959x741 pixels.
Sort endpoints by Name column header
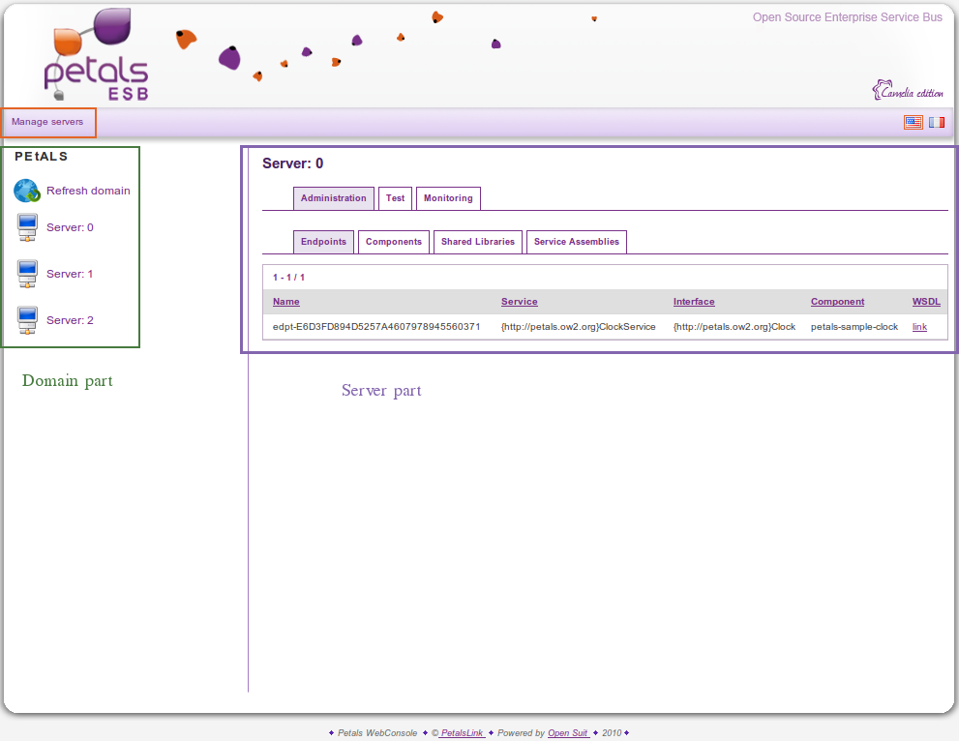[286, 302]
